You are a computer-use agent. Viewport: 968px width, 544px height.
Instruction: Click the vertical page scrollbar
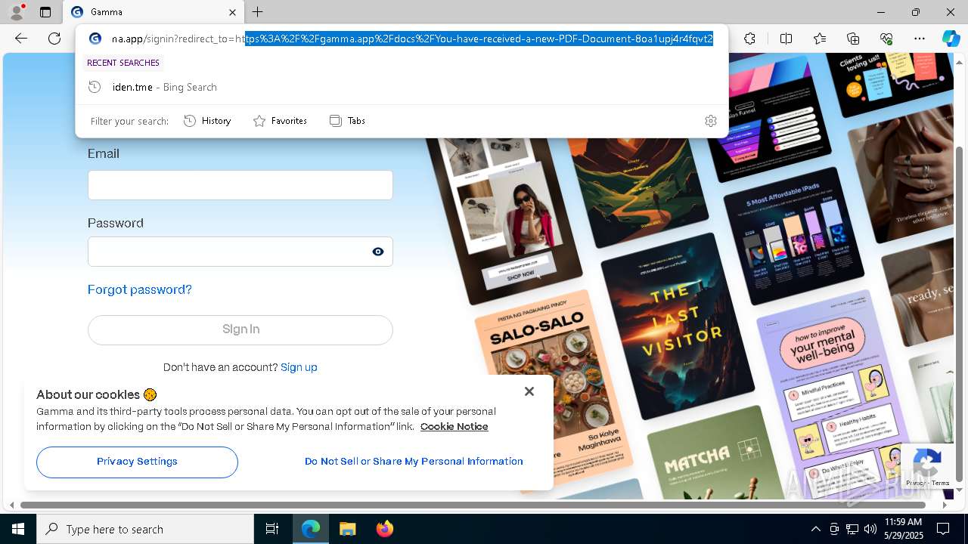[x=960, y=314]
